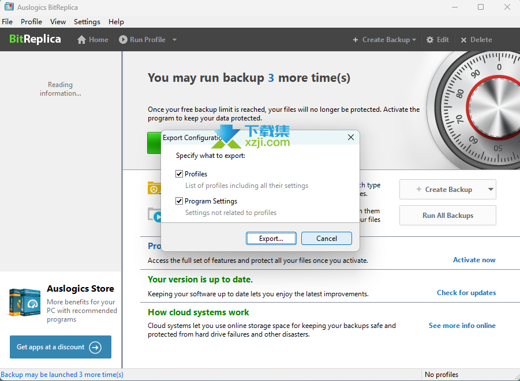Open the Run Profile dropdown arrow
The width and height of the screenshot is (520, 381).
click(174, 40)
